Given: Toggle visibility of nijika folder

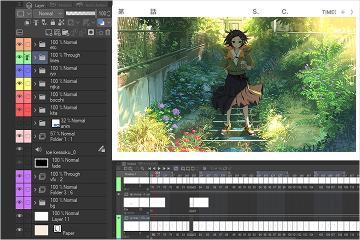Looking at the screenshot, I should [x=19, y=83].
